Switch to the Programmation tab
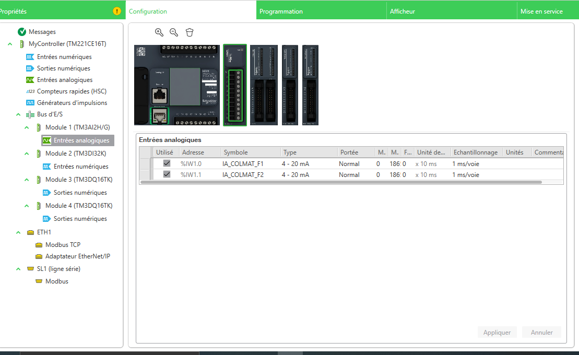The width and height of the screenshot is (579, 355). [x=281, y=11]
